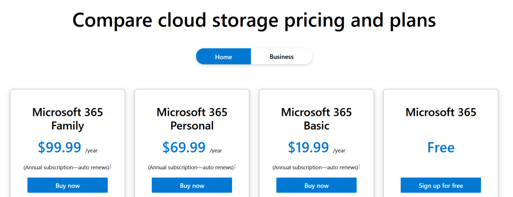Select the $69.99 per year price
This screenshot has width=513, height=197.
192,147
